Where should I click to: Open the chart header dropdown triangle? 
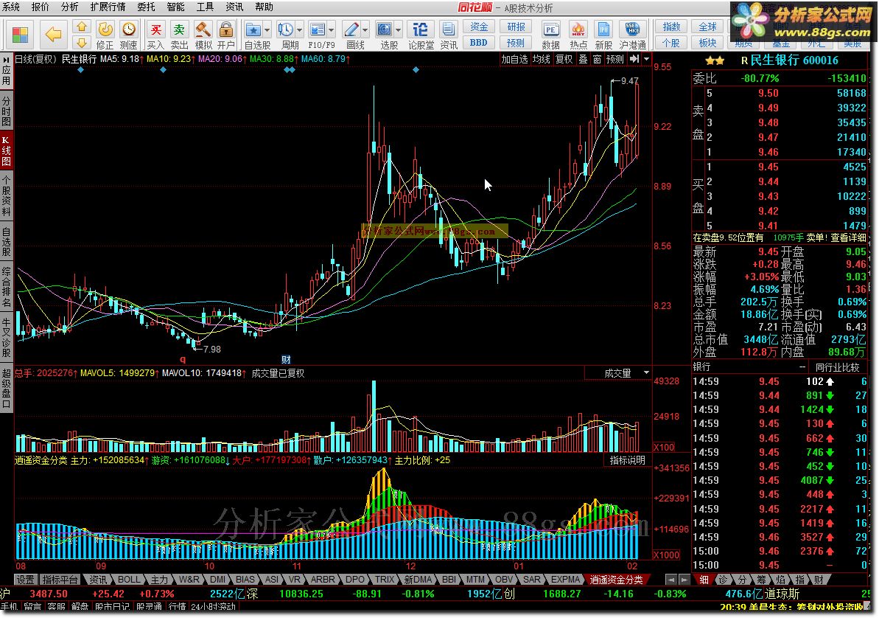pos(646,59)
